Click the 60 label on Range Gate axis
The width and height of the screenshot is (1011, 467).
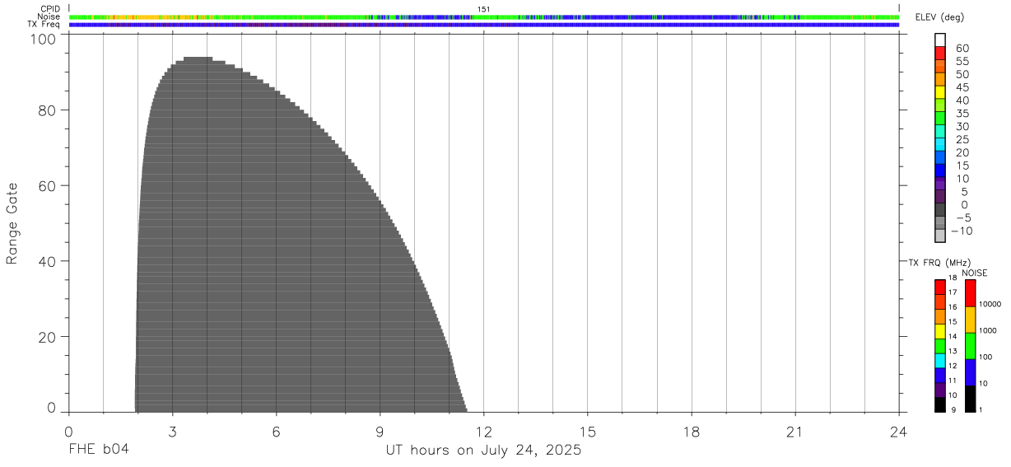[49, 186]
